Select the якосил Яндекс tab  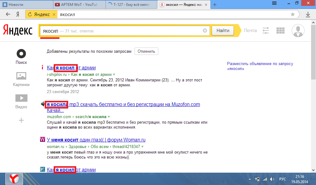pyautogui.click(x=184, y=4)
